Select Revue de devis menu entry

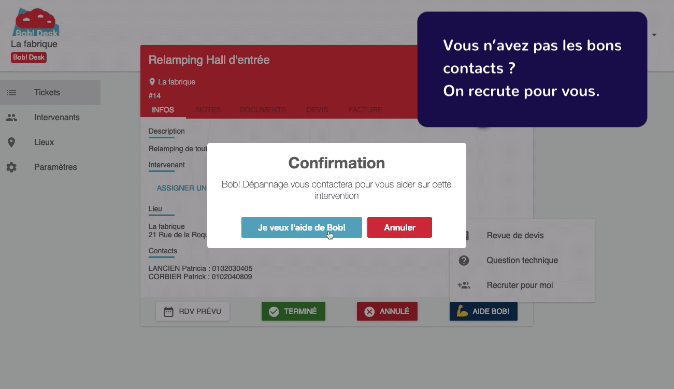tap(515, 236)
